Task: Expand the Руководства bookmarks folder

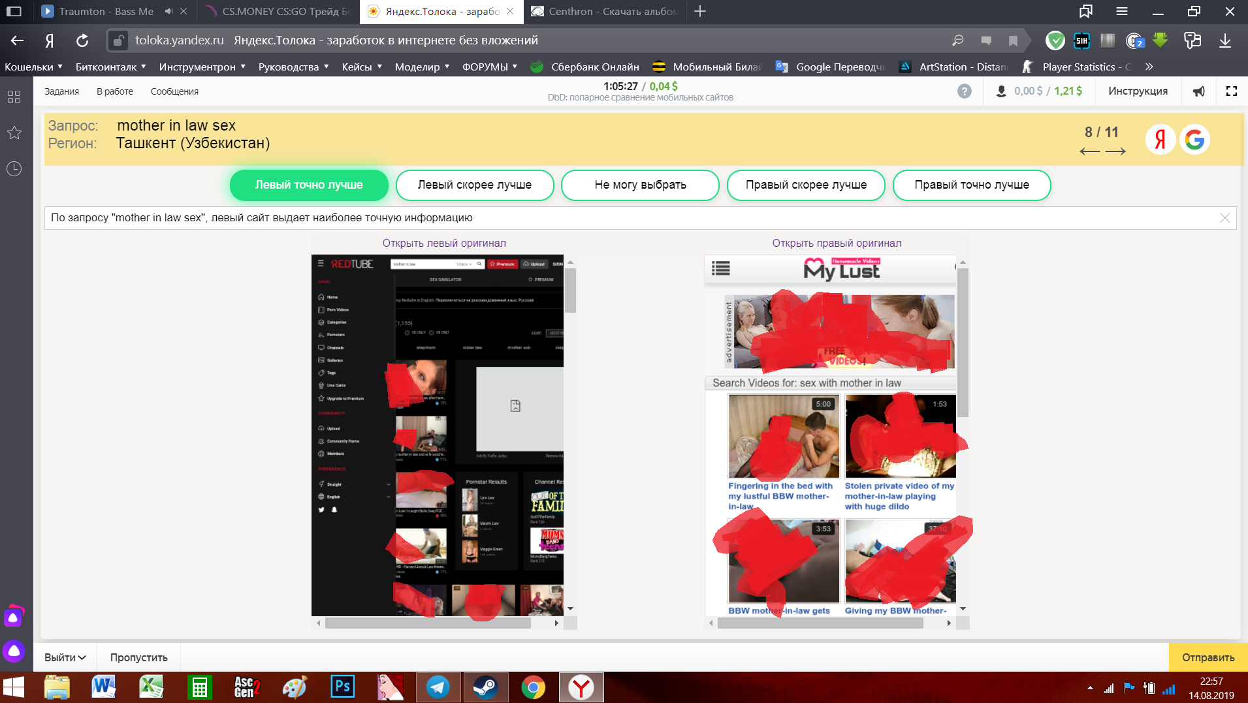Action: click(293, 67)
